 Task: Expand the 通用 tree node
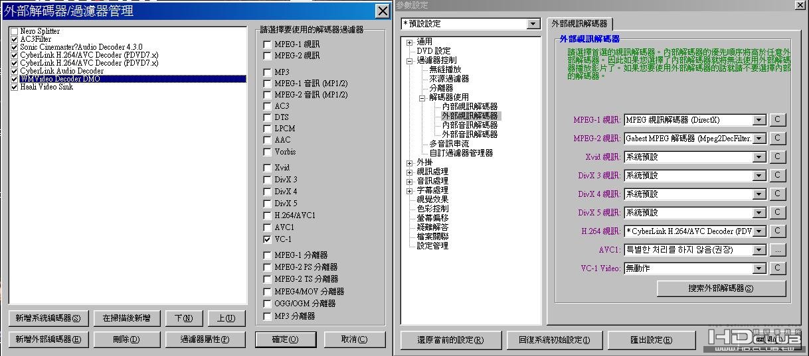[x=410, y=42]
